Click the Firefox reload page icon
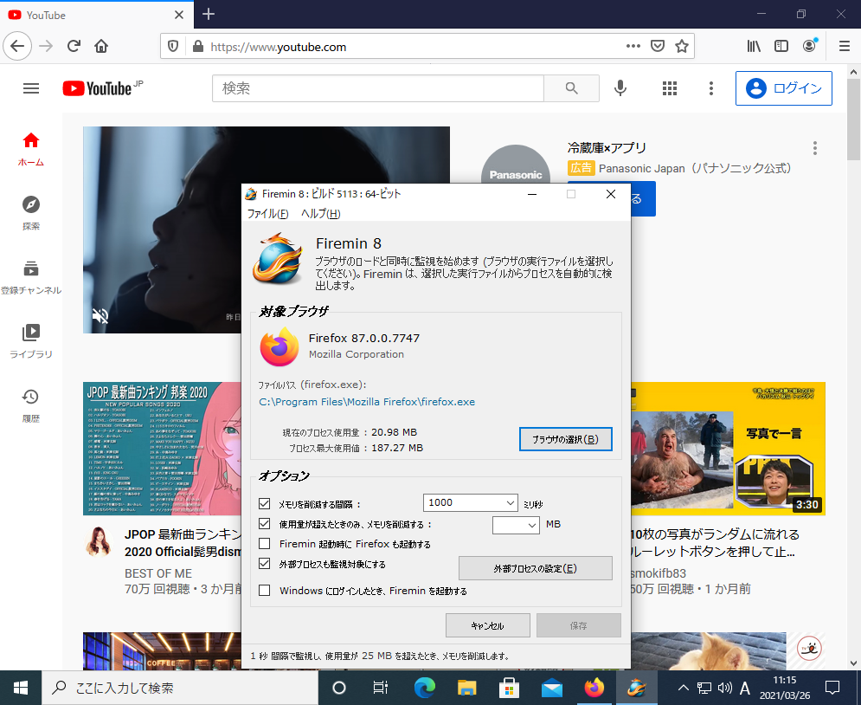The height and width of the screenshot is (705, 861). (x=74, y=46)
